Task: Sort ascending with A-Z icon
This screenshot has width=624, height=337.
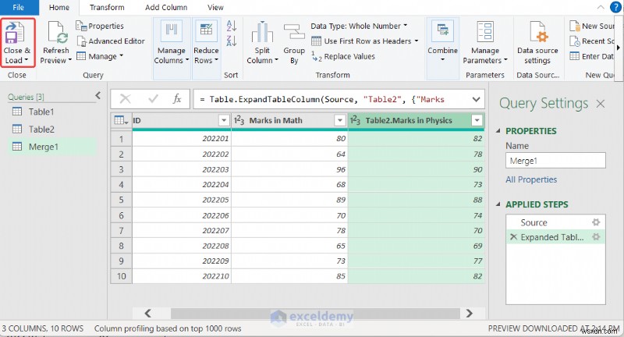Action: (x=232, y=26)
